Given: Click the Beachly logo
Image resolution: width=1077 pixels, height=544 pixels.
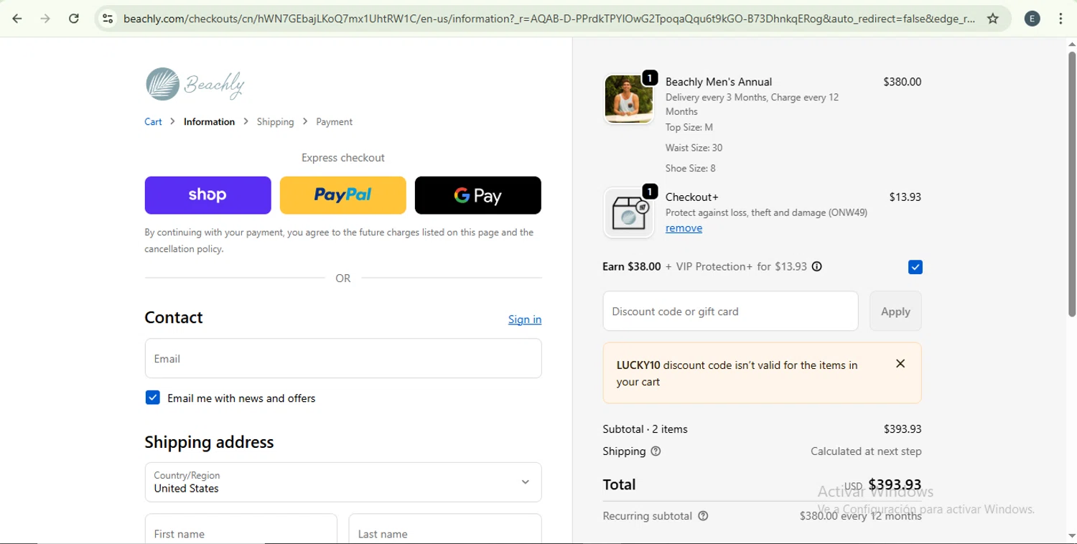Looking at the screenshot, I should pos(195,84).
